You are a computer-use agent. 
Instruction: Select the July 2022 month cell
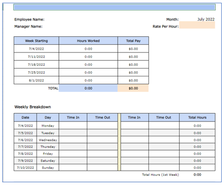click(x=206, y=19)
